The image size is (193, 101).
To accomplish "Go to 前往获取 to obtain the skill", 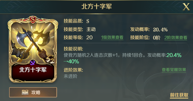I will coord(179,95).
